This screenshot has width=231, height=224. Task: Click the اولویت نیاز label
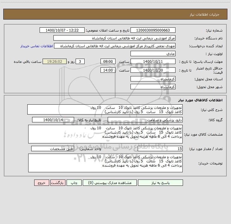[214, 54]
